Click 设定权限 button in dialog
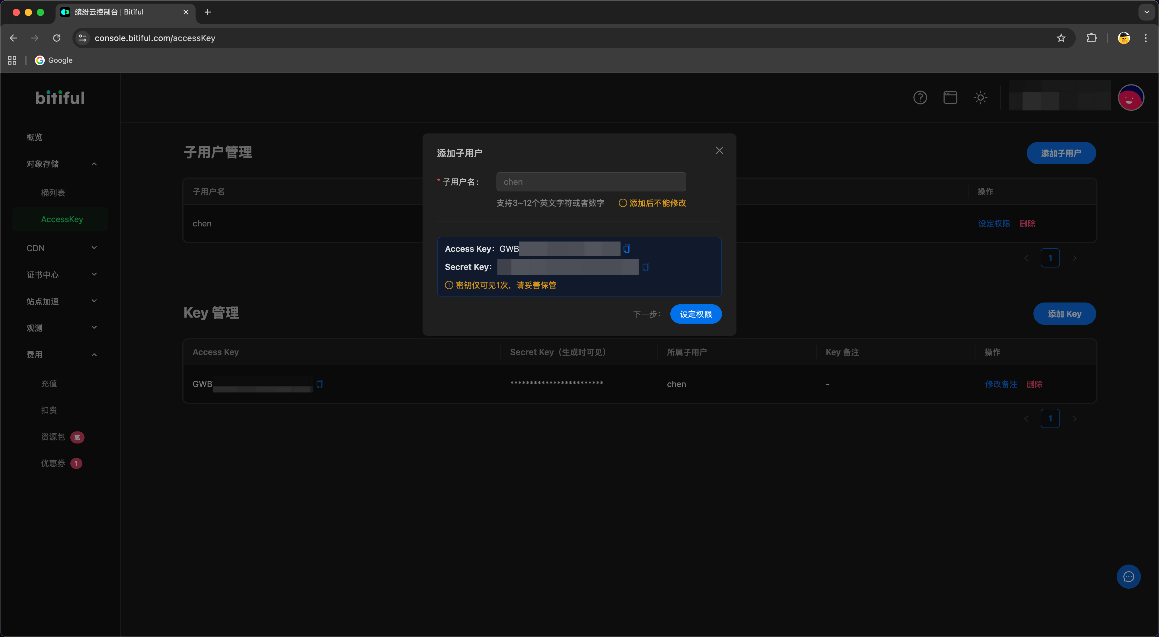The height and width of the screenshot is (637, 1159). pyautogui.click(x=696, y=314)
